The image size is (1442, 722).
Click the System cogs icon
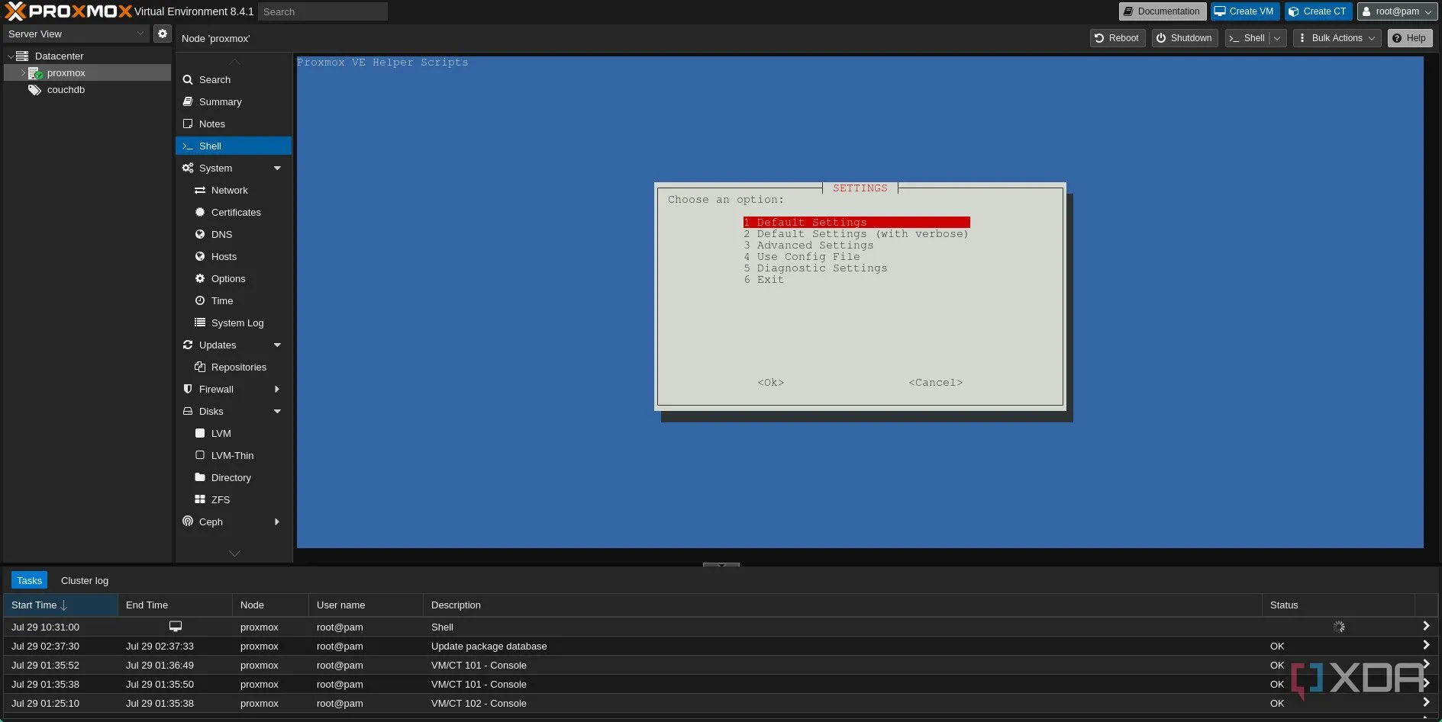(x=188, y=168)
